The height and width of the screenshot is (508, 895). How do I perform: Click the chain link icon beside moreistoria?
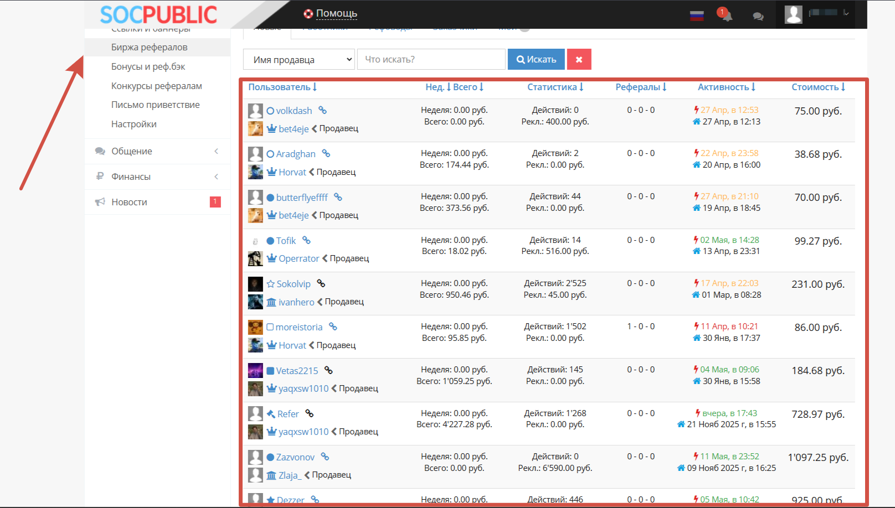(x=333, y=326)
